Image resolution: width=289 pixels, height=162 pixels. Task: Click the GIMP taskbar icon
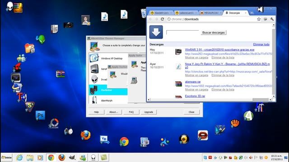point(72,157)
